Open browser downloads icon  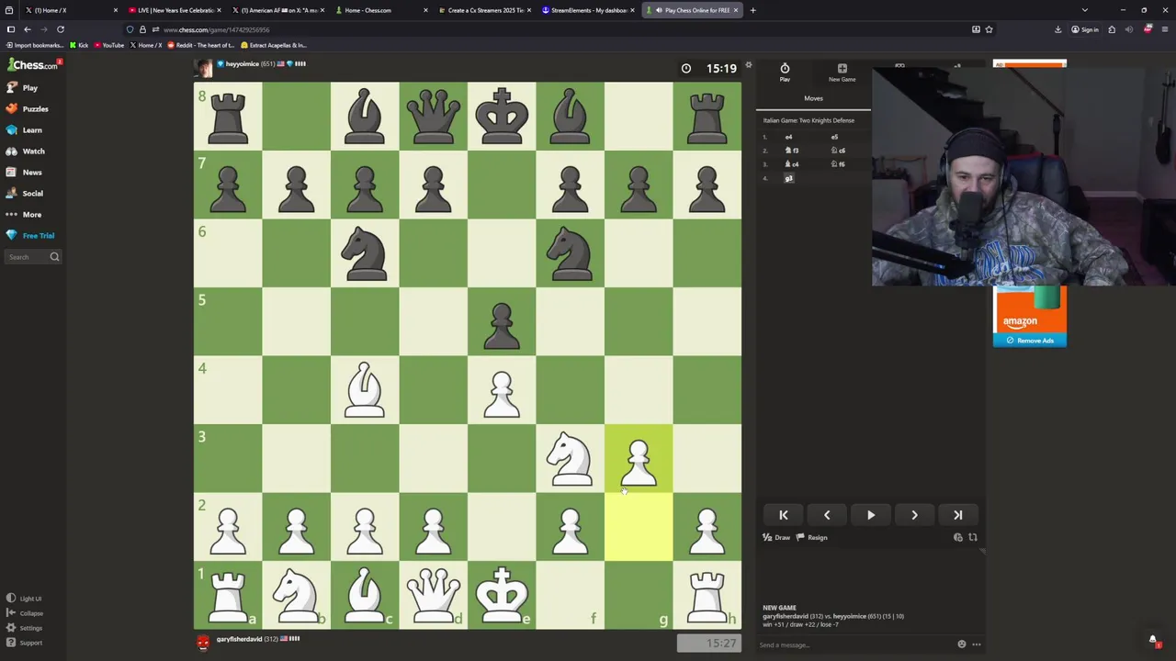tap(1057, 29)
